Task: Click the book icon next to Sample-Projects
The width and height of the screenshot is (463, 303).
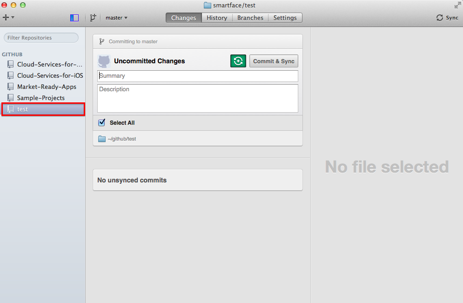Action: click(10, 98)
